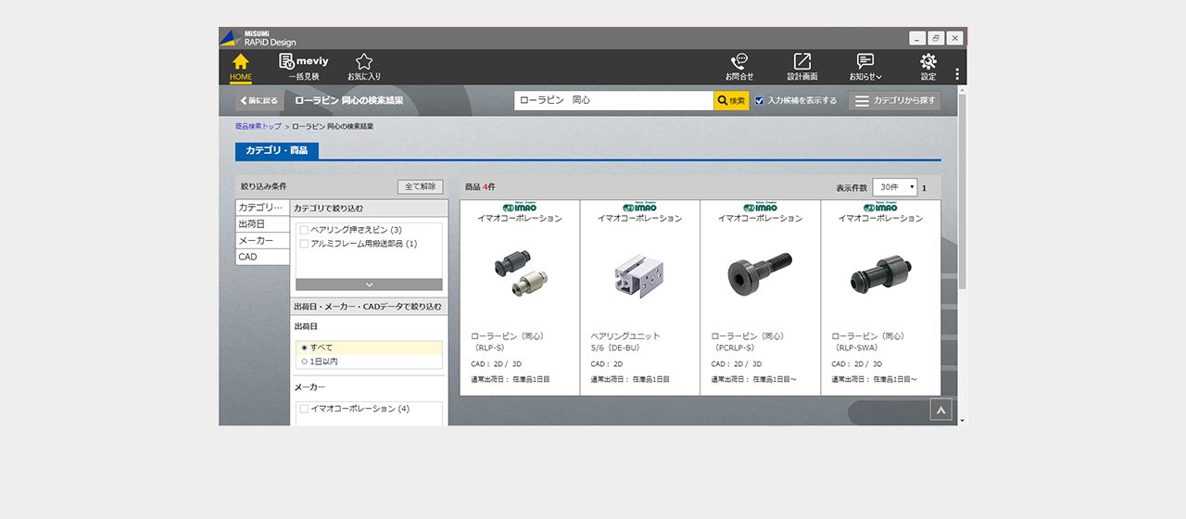Select the 出荷日 filter tab
The image size is (1186, 519).
(x=262, y=224)
